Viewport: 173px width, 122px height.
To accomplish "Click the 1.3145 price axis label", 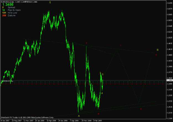I will point(170,90).
